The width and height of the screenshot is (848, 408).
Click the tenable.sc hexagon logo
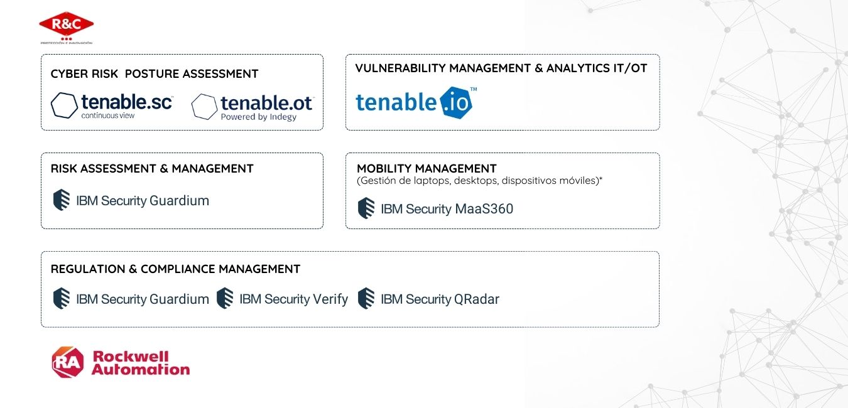pyautogui.click(x=64, y=105)
